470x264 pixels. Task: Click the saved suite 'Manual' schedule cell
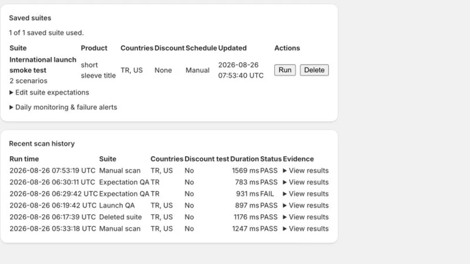pyautogui.click(x=197, y=70)
